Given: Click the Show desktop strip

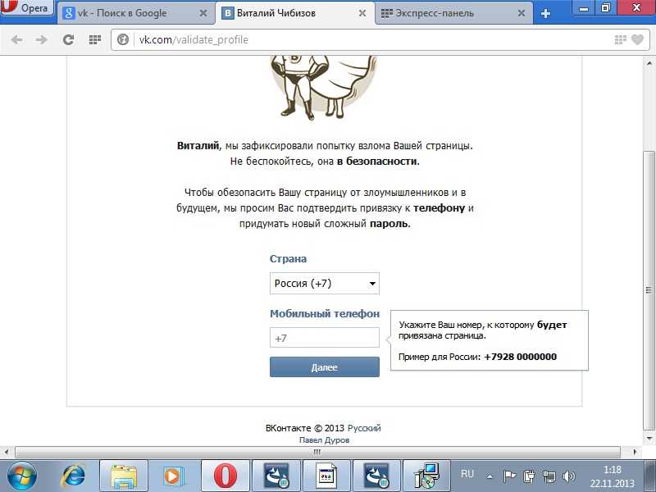Looking at the screenshot, I should point(651,476).
